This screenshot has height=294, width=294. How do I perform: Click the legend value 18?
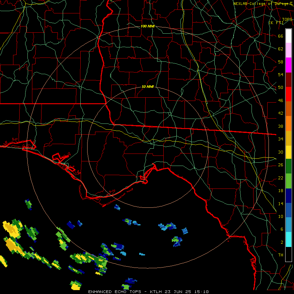(281, 191)
